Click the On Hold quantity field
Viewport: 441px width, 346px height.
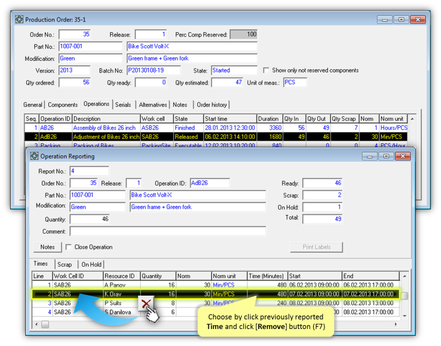[322, 207]
